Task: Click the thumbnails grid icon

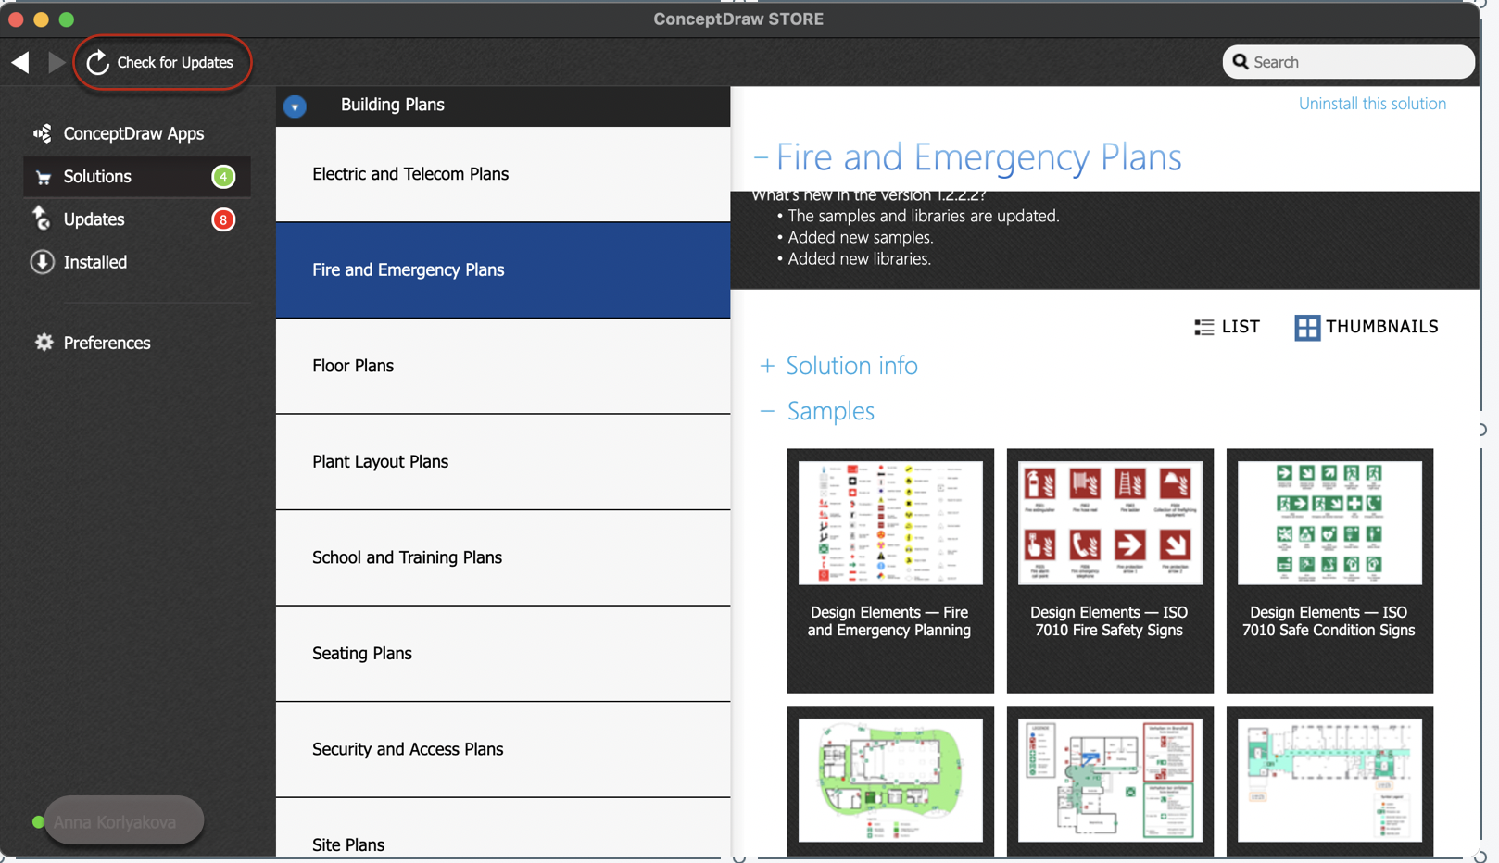Action: tap(1306, 327)
